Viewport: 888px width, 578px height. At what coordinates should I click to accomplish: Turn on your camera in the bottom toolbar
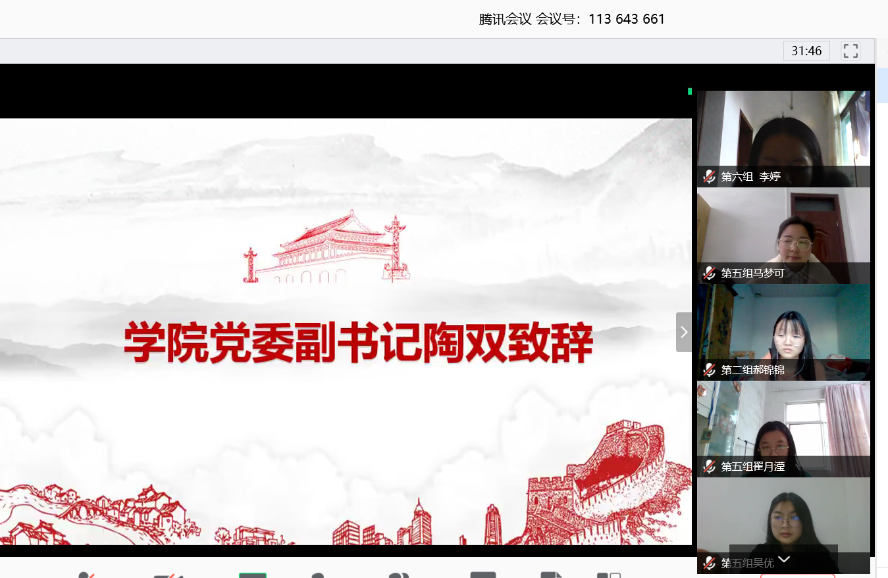169,575
